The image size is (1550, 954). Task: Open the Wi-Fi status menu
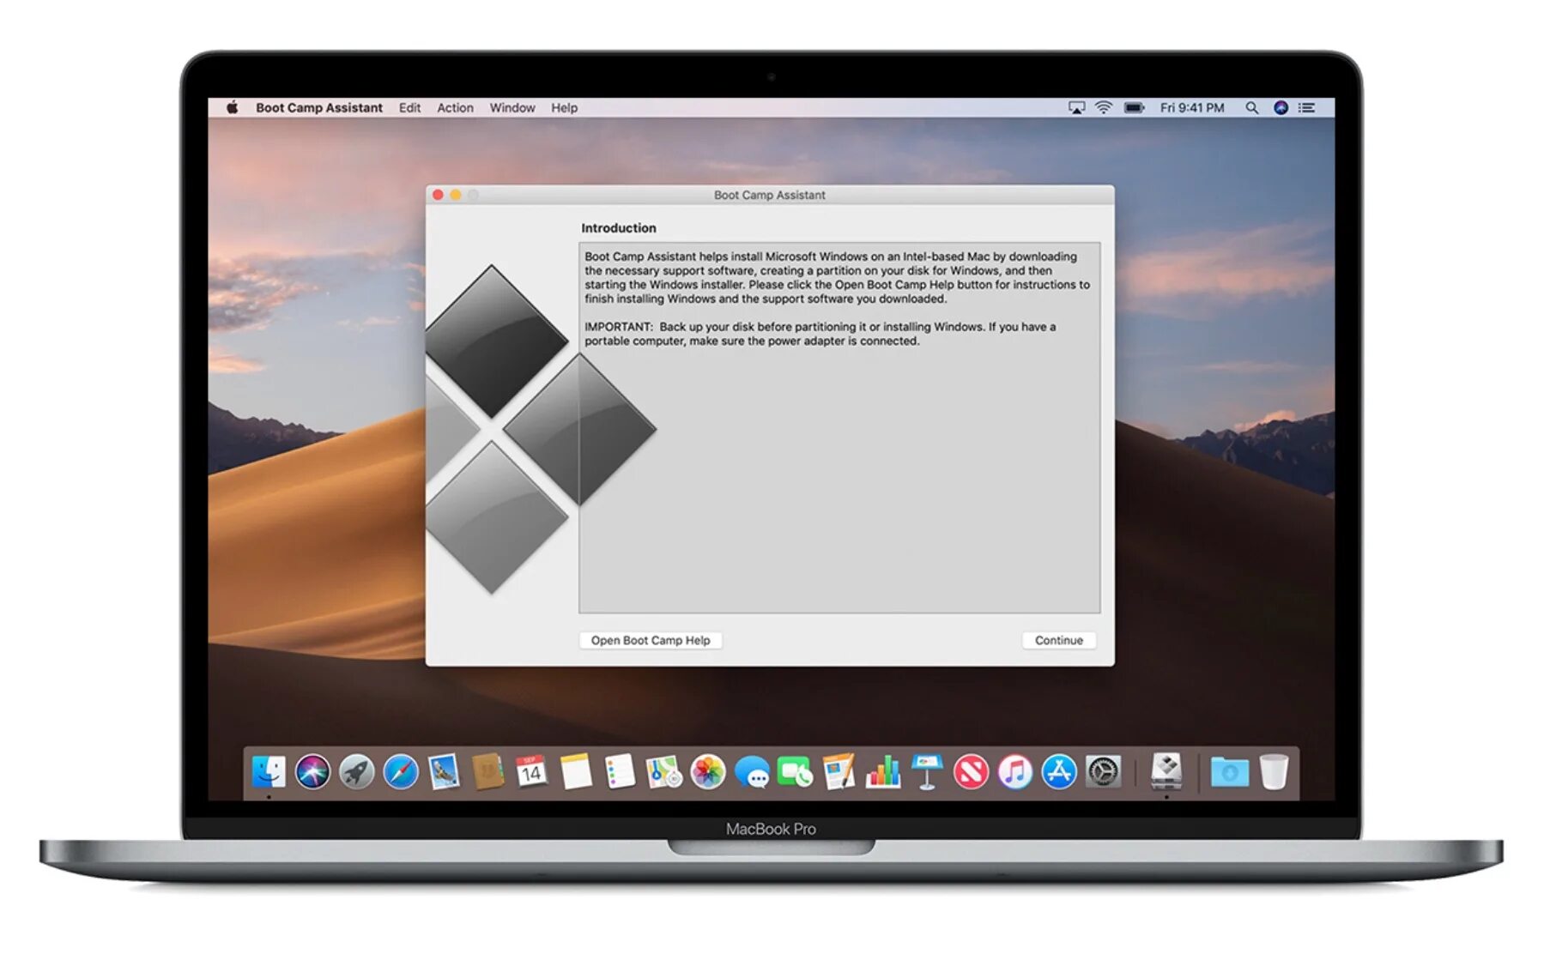click(1104, 108)
